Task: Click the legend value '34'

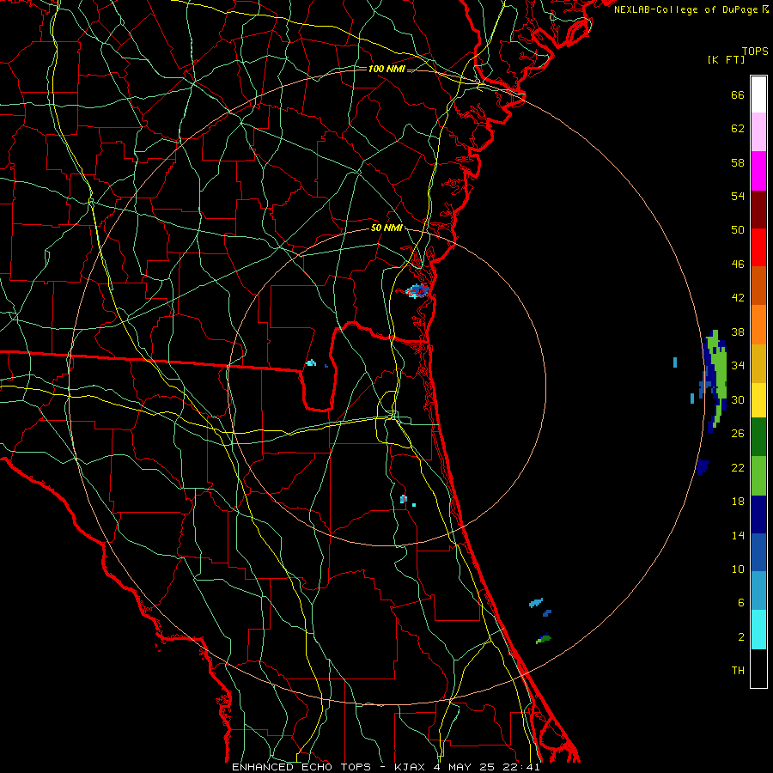Action: pos(738,365)
